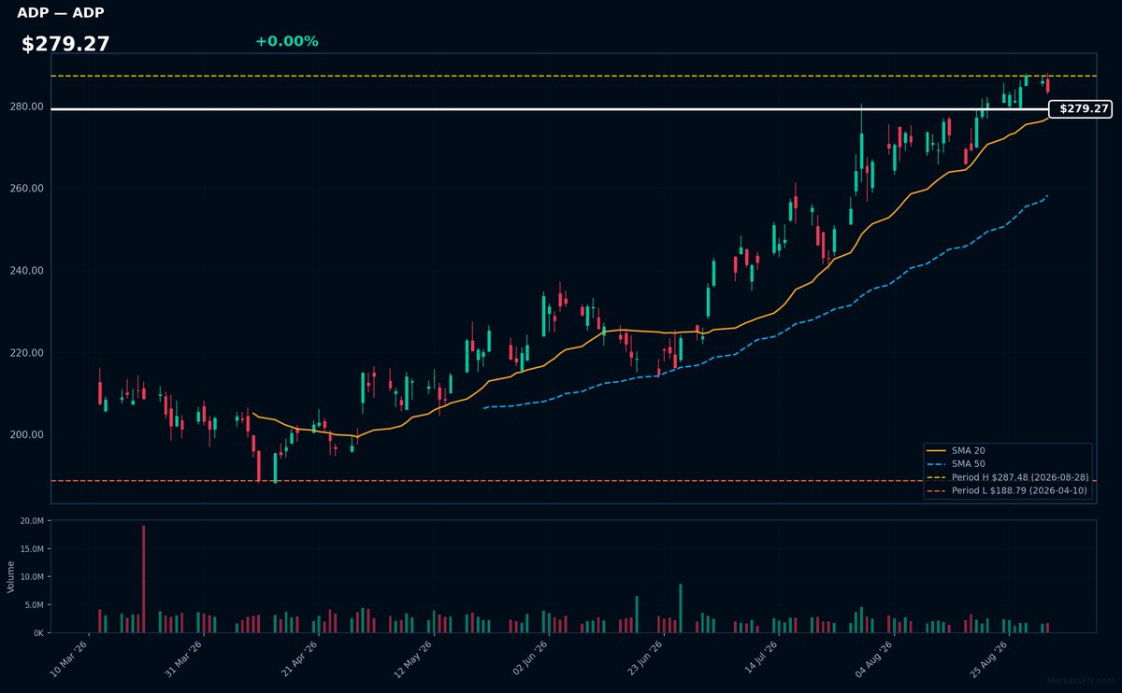Click the 23 Jun '26 date label
The width and height of the screenshot is (1122, 693).
(x=643, y=658)
